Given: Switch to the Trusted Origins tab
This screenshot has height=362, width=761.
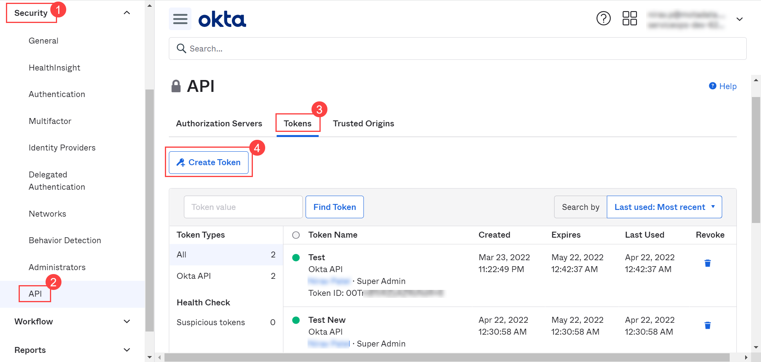Looking at the screenshot, I should coord(363,124).
